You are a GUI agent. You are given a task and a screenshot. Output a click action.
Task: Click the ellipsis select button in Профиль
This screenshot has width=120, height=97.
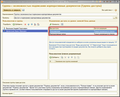[114, 18]
